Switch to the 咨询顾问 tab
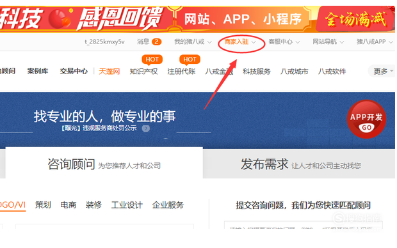 pyautogui.click(x=104, y=164)
